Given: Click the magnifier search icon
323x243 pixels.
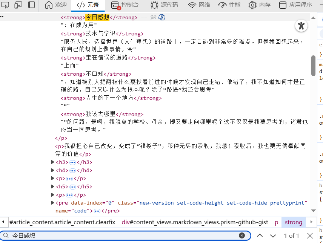Looking at the screenshot, I should point(6,235).
